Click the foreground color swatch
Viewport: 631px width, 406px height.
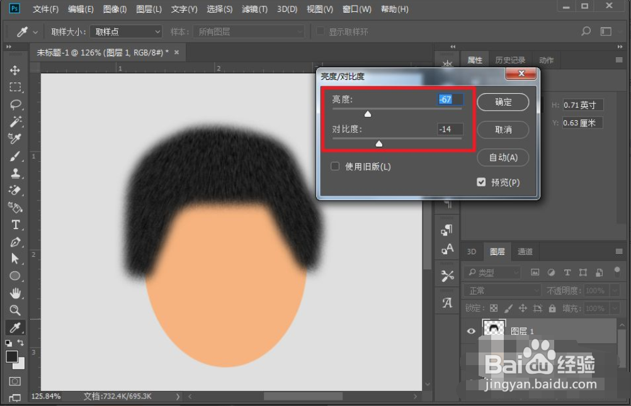12,356
